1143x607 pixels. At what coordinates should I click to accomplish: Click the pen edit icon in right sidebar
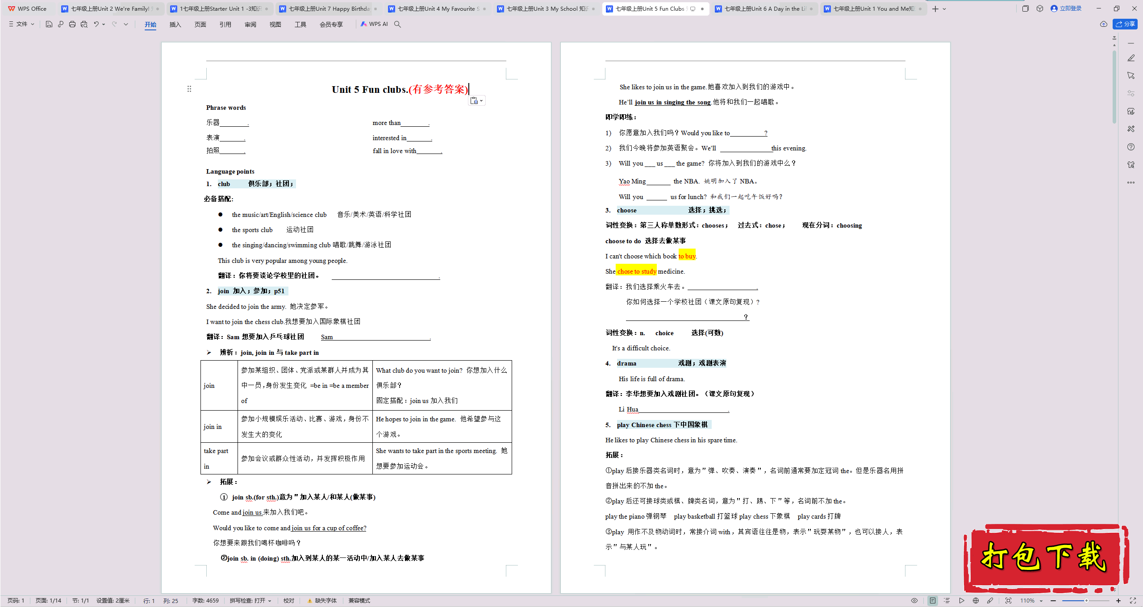click(x=1131, y=58)
